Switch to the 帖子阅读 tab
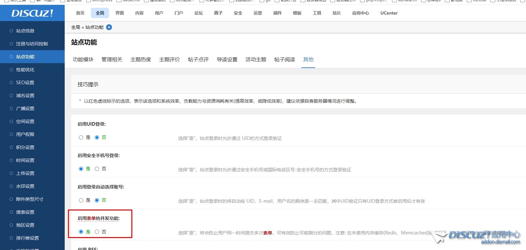The width and height of the screenshot is (526, 250). coord(285,59)
